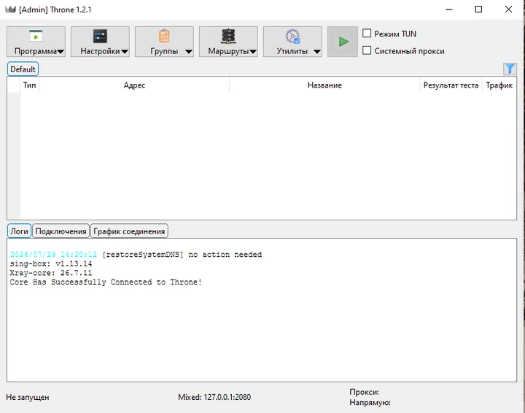
Task: Open the График соединения tab
Action: click(x=129, y=231)
